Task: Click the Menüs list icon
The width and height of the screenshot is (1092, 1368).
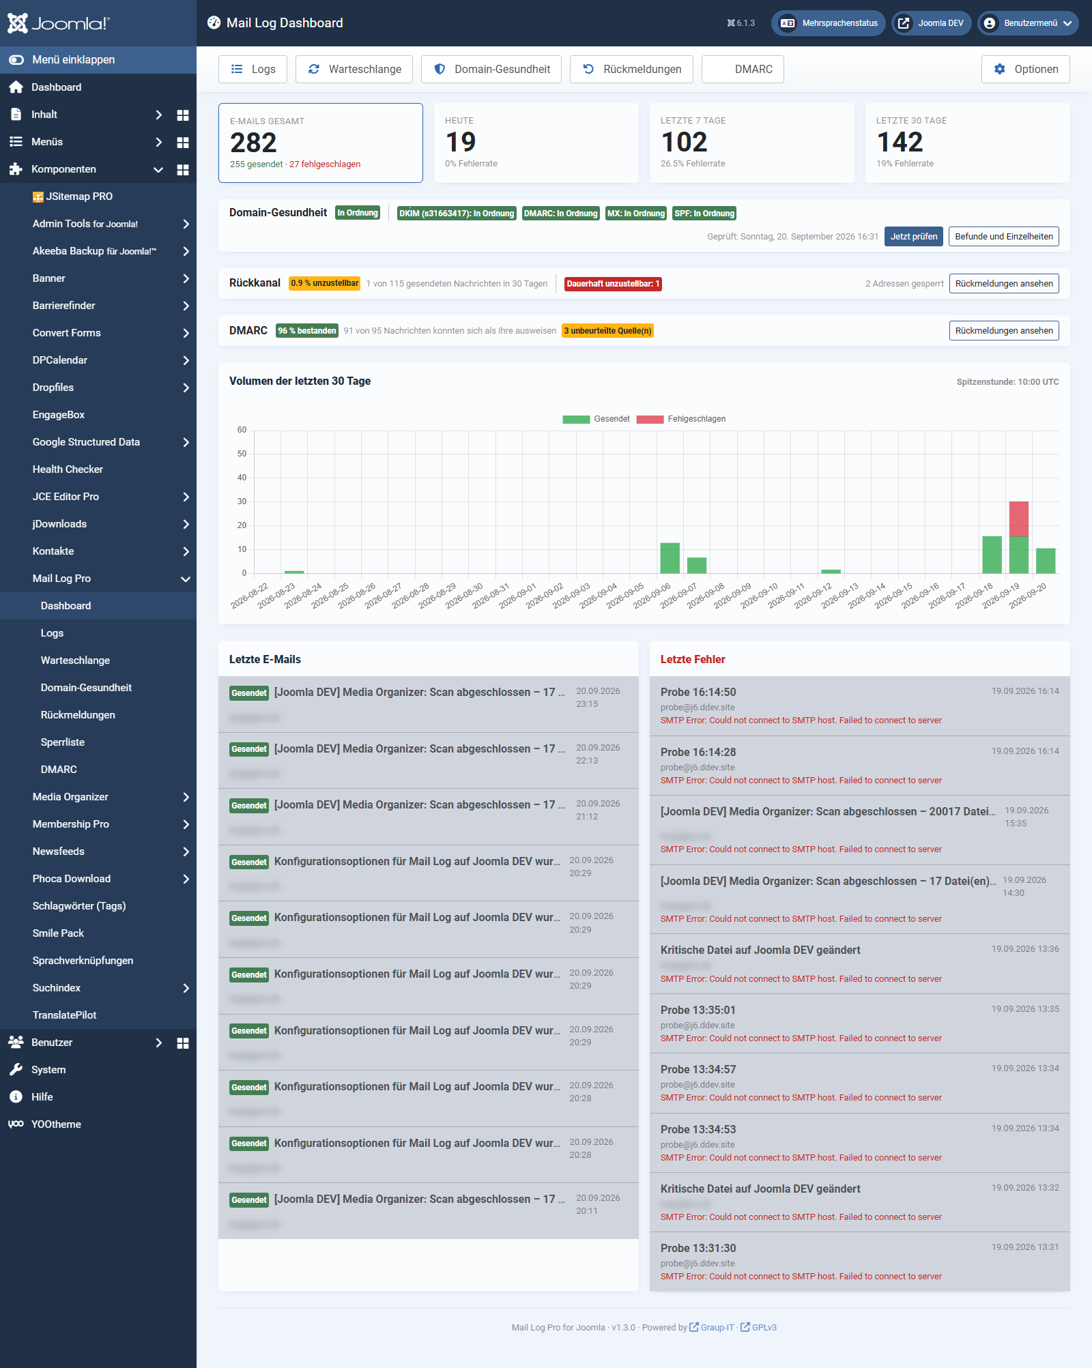Action: pos(16,142)
